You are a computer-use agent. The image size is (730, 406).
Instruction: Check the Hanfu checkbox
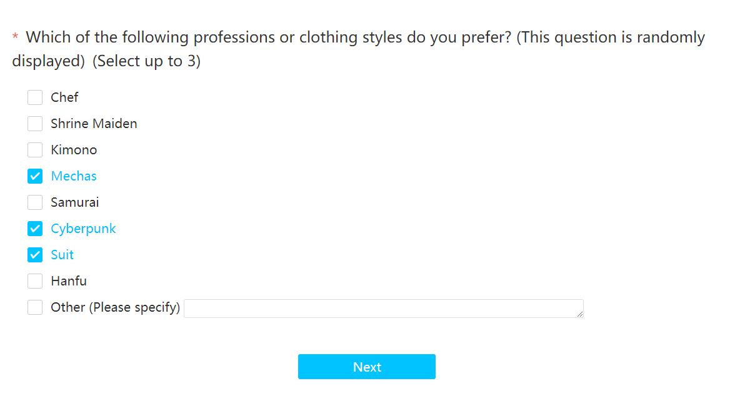pos(35,281)
